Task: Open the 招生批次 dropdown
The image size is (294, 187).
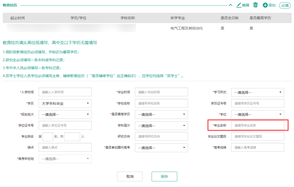Action: (x=65, y=114)
